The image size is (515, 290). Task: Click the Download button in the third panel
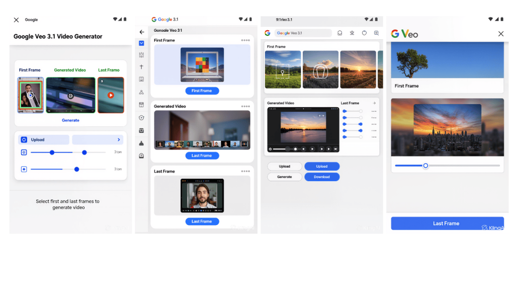pos(322,177)
